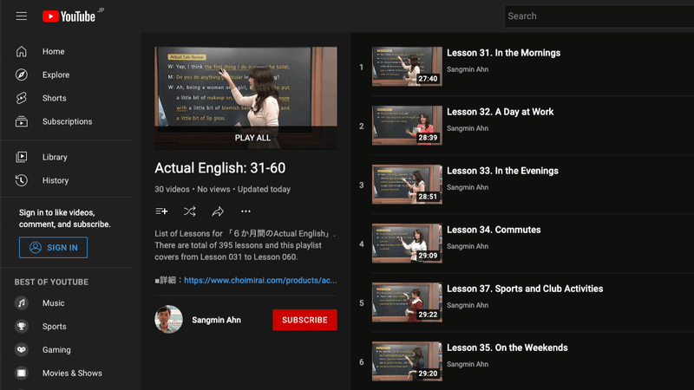Share the playlist via arrow icon
694x390 pixels.
point(218,211)
